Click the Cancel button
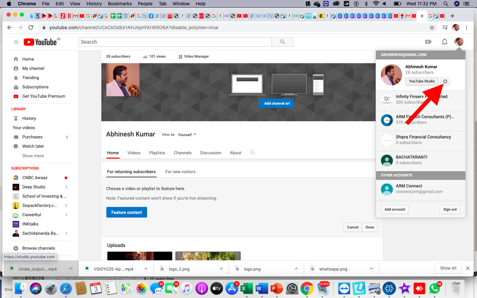 tap(353, 227)
